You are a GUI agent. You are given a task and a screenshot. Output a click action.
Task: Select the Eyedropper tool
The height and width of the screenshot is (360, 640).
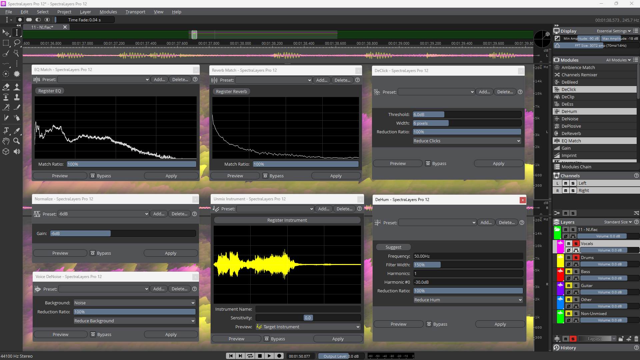click(17, 130)
